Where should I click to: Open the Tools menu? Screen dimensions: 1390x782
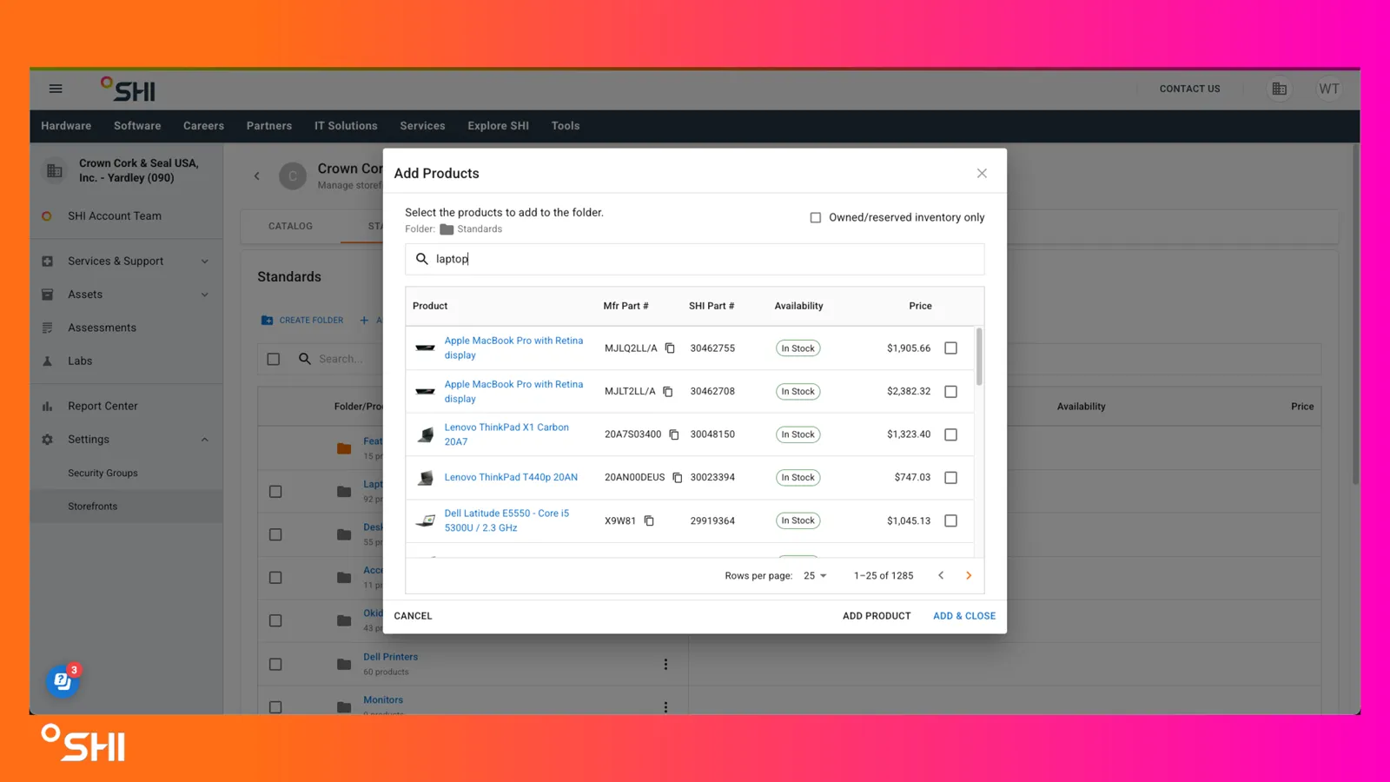click(566, 126)
